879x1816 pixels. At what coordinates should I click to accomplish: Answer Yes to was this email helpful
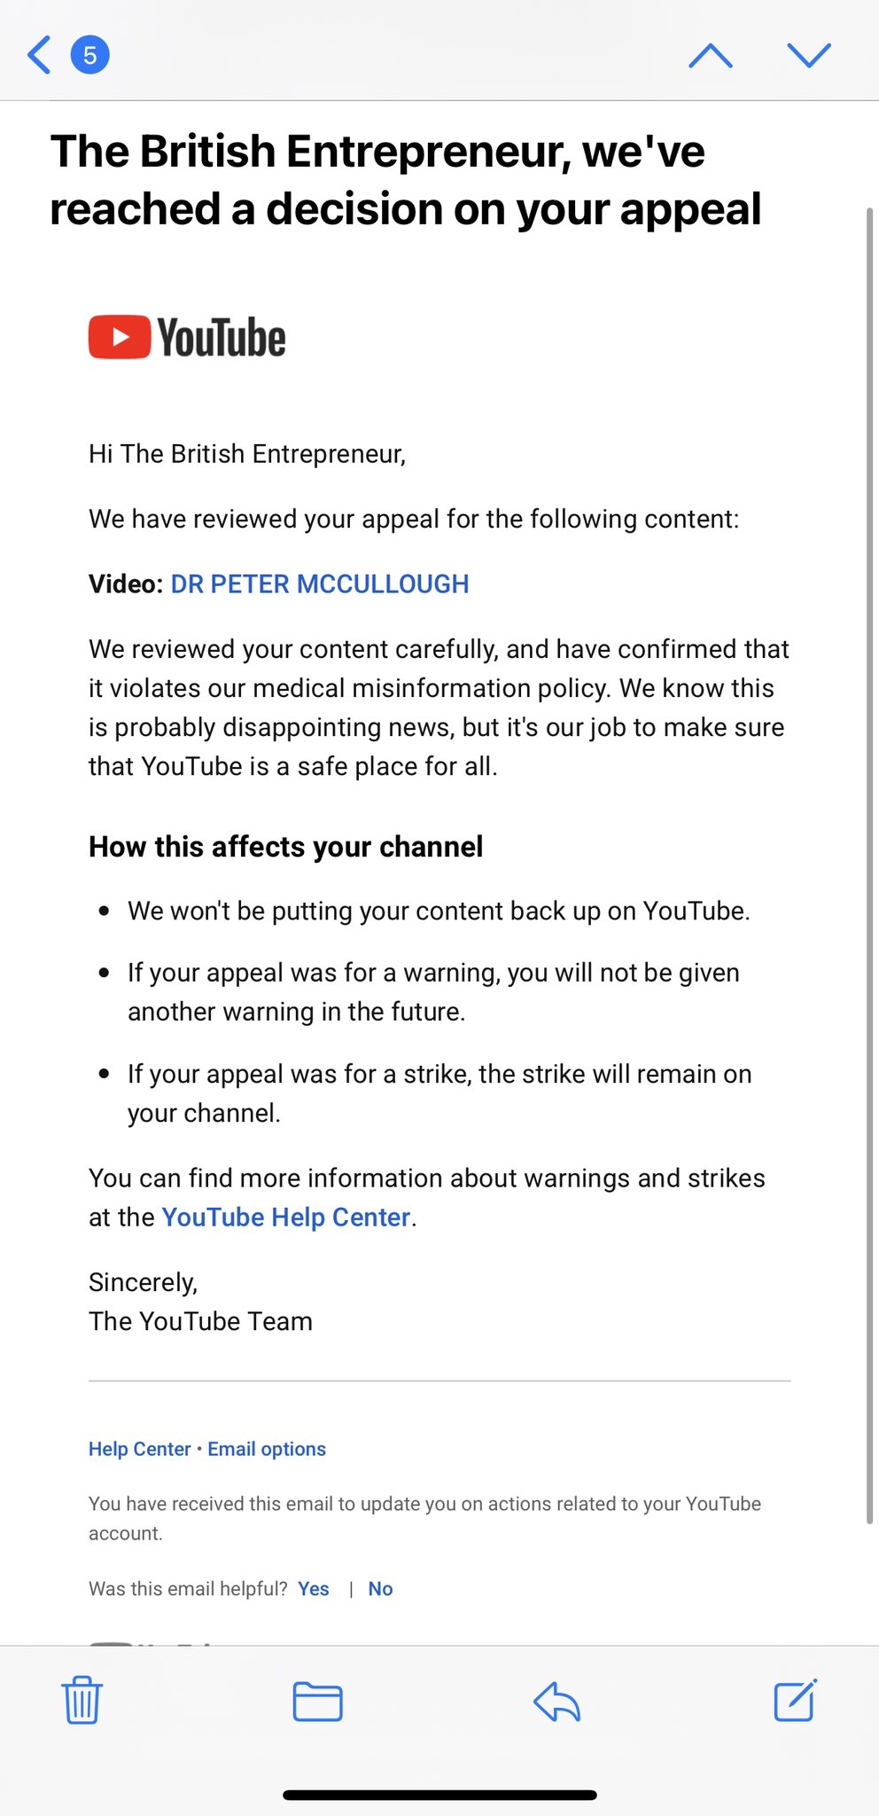click(x=314, y=1589)
